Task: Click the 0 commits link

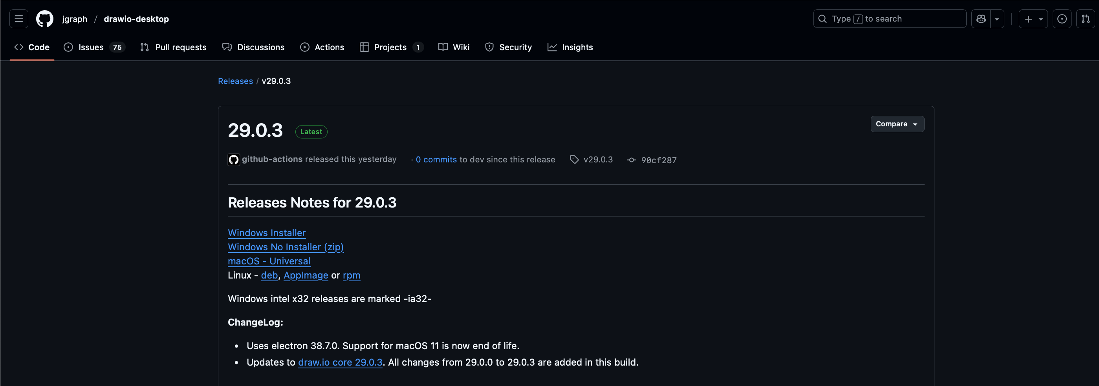Action: click(x=436, y=159)
